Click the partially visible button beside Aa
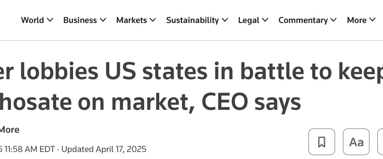This screenshot has width=383, height=159. point(380,142)
